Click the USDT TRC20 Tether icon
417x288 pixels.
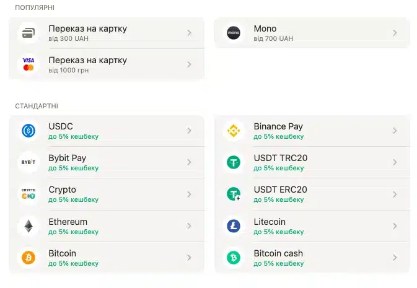[234, 162]
